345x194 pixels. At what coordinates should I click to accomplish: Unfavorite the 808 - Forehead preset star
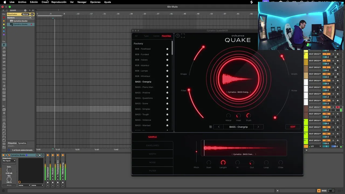[167, 49]
